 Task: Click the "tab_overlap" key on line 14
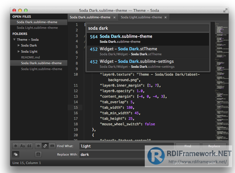point(113,102)
